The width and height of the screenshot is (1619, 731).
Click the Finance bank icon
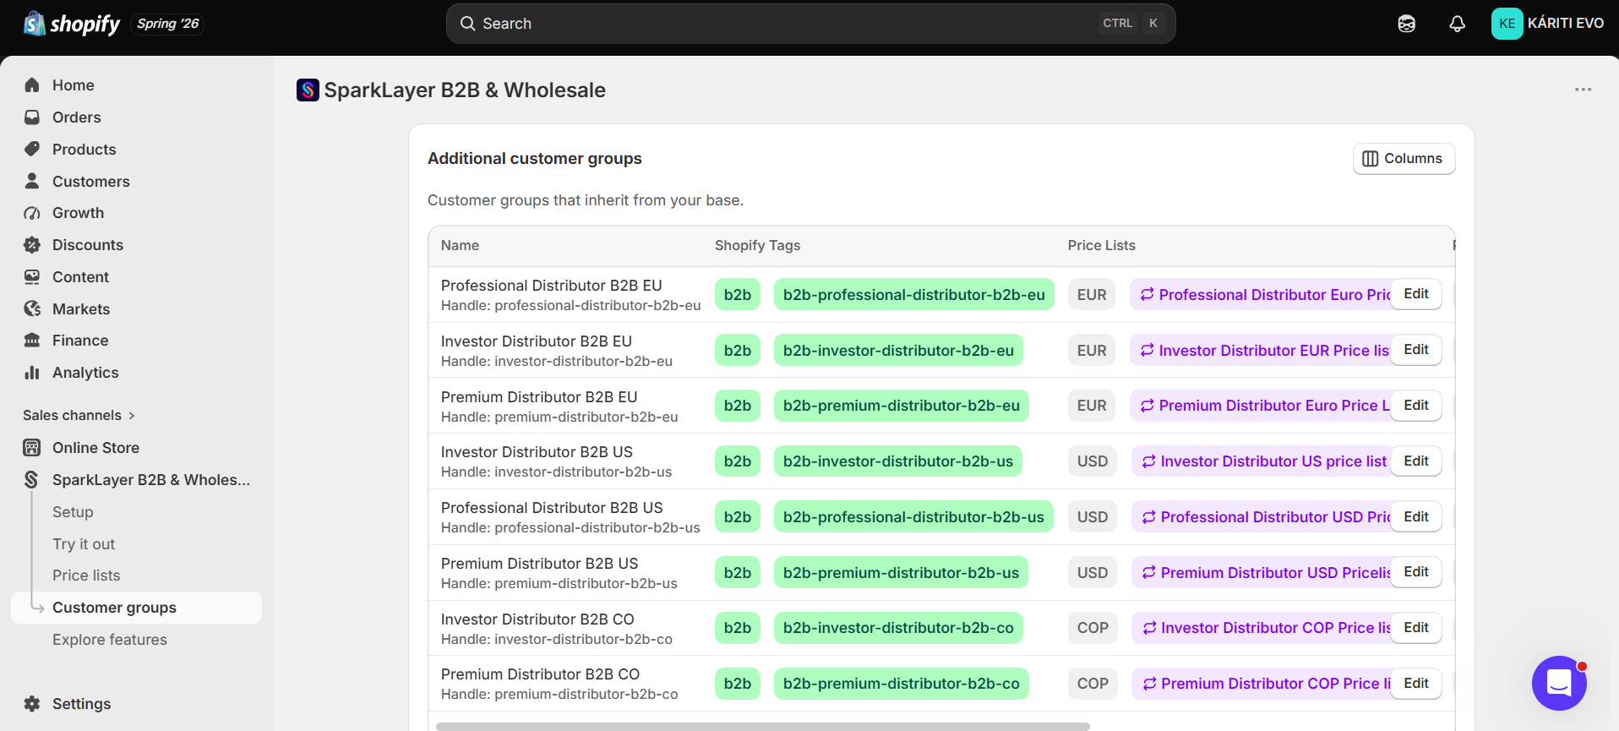(32, 340)
